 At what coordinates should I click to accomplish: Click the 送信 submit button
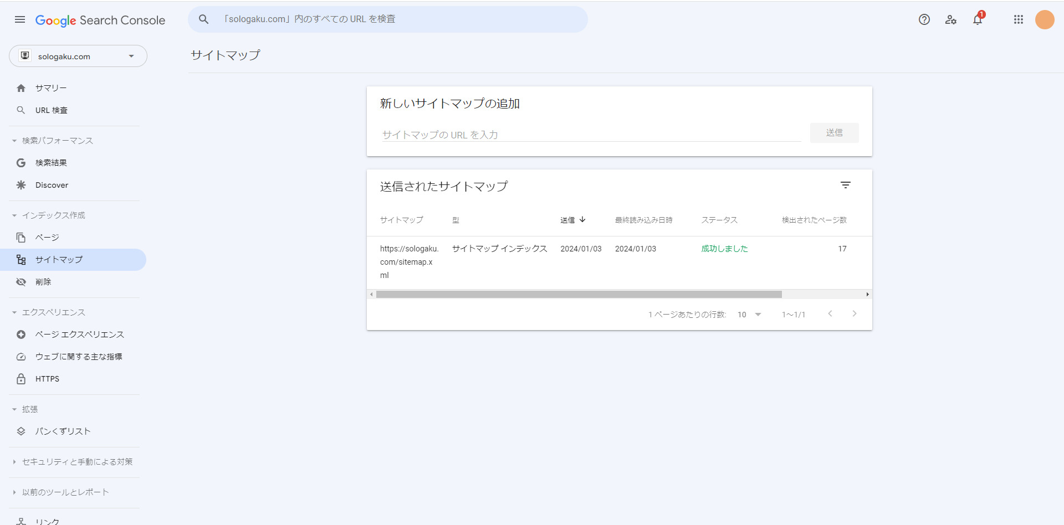pos(834,133)
